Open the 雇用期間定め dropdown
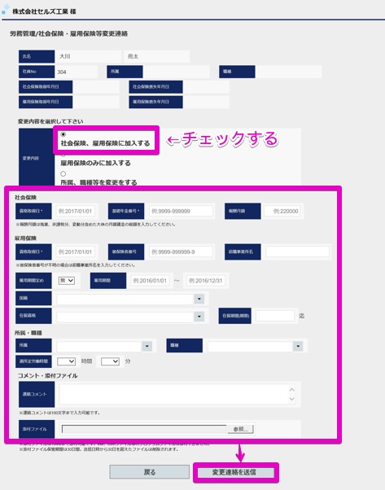385x490 pixels. coord(67,281)
